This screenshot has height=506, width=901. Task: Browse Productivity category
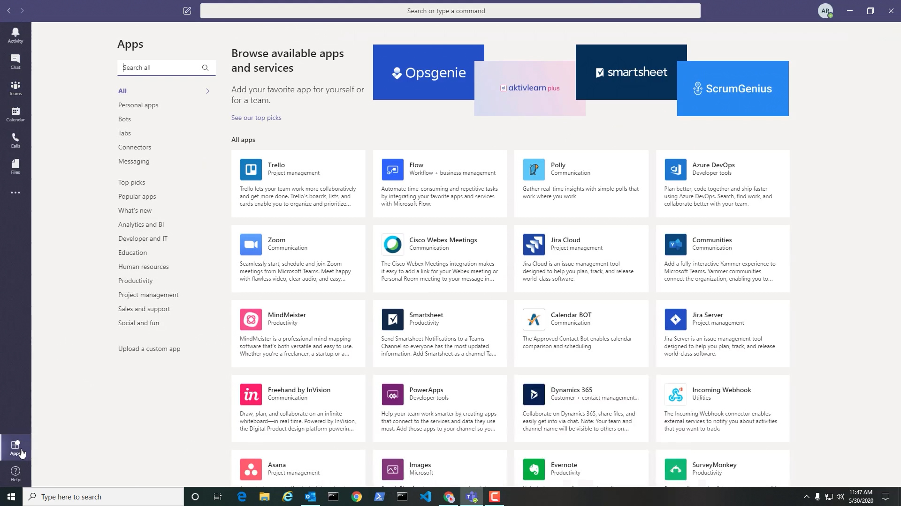click(136, 281)
